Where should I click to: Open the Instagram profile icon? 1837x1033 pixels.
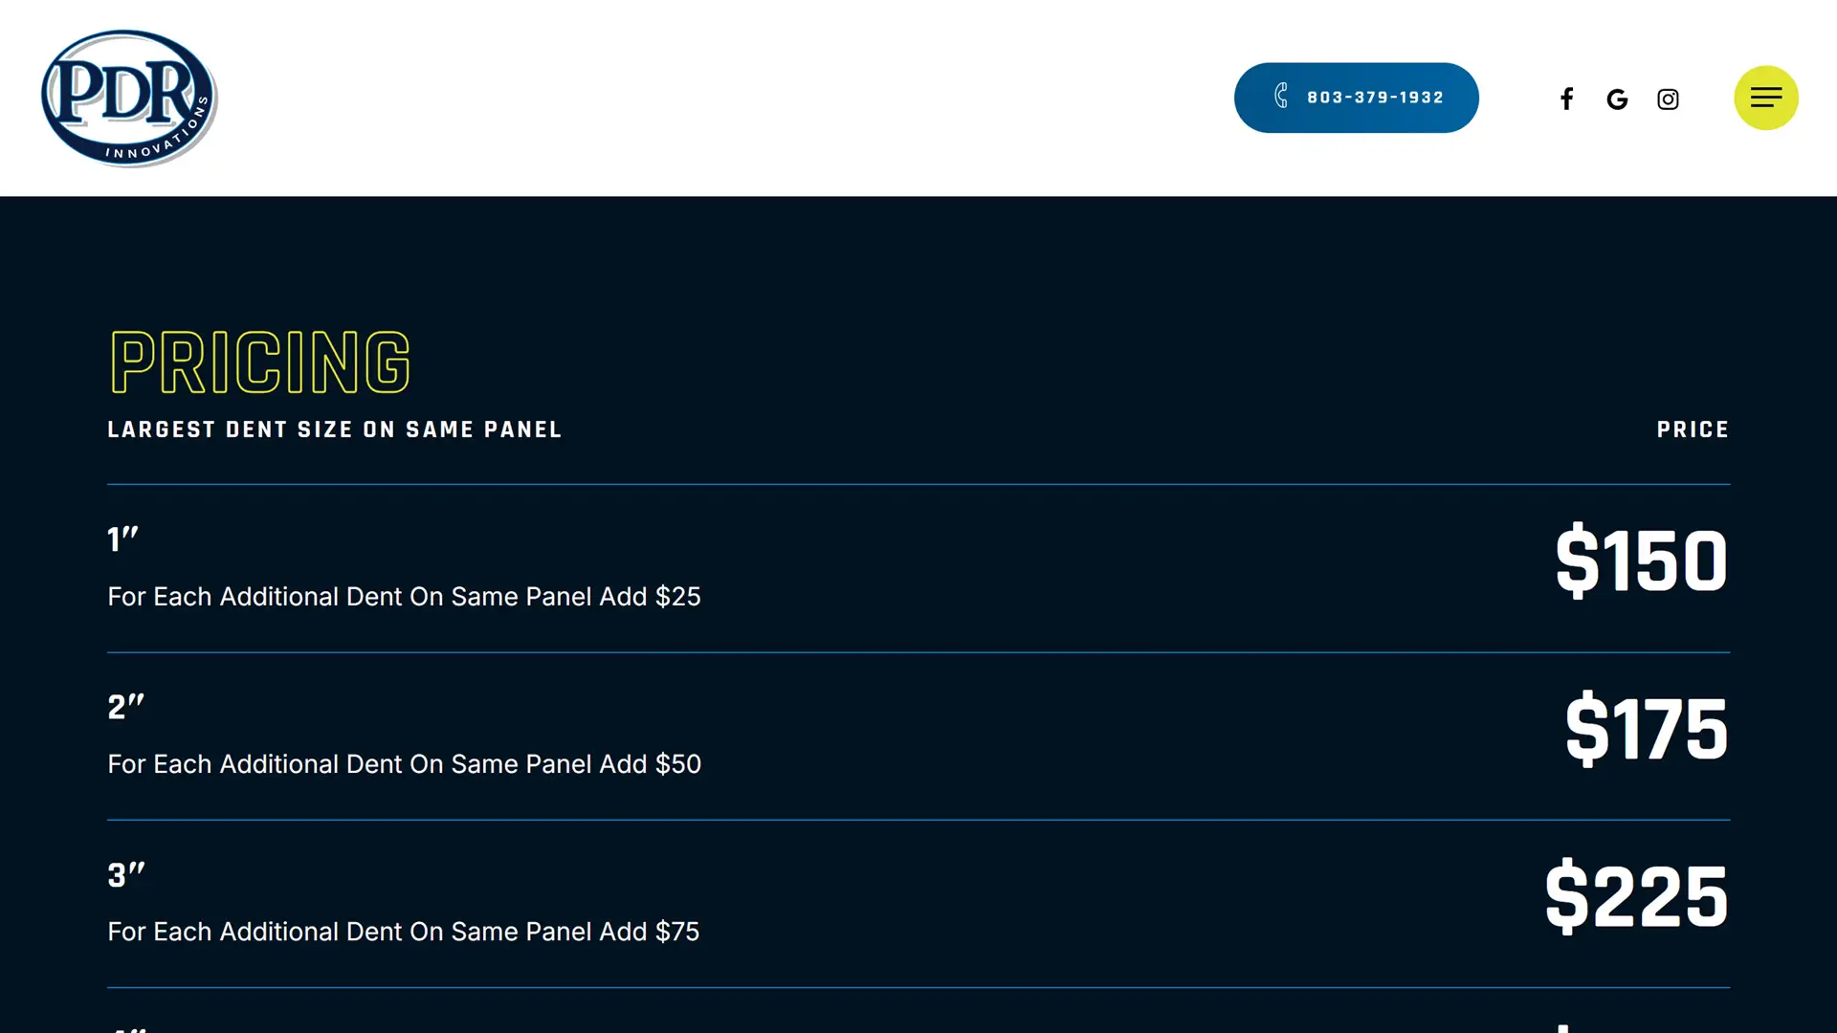click(1668, 99)
